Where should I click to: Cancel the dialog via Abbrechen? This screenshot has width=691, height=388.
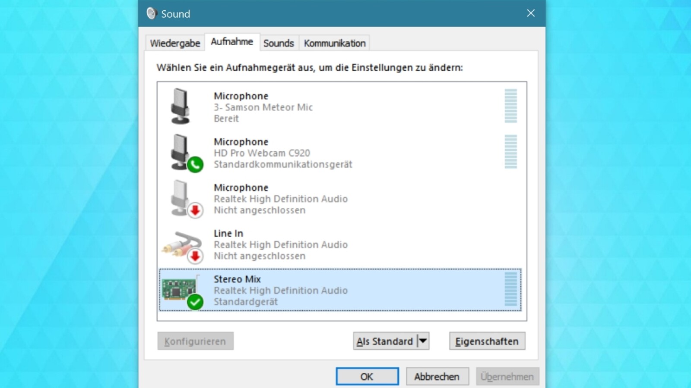pyautogui.click(x=437, y=376)
